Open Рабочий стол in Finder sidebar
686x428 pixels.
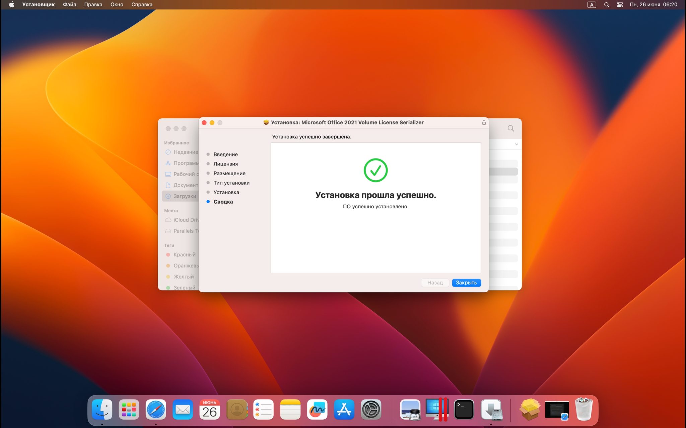182,174
